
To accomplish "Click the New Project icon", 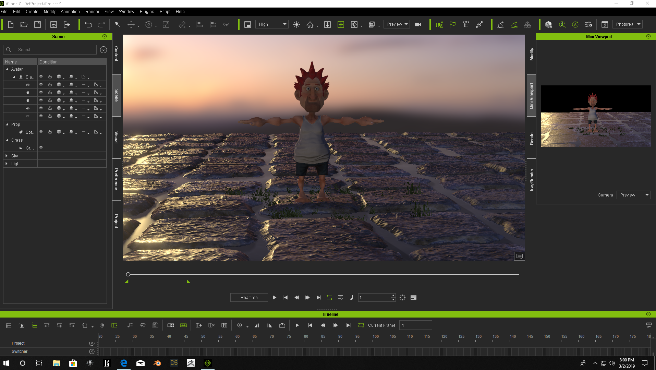I will pos(11,24).
